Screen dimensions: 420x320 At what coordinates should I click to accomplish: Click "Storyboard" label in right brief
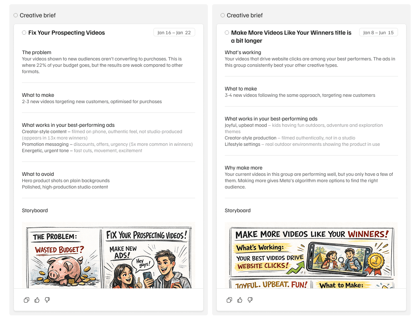[237, 211]
